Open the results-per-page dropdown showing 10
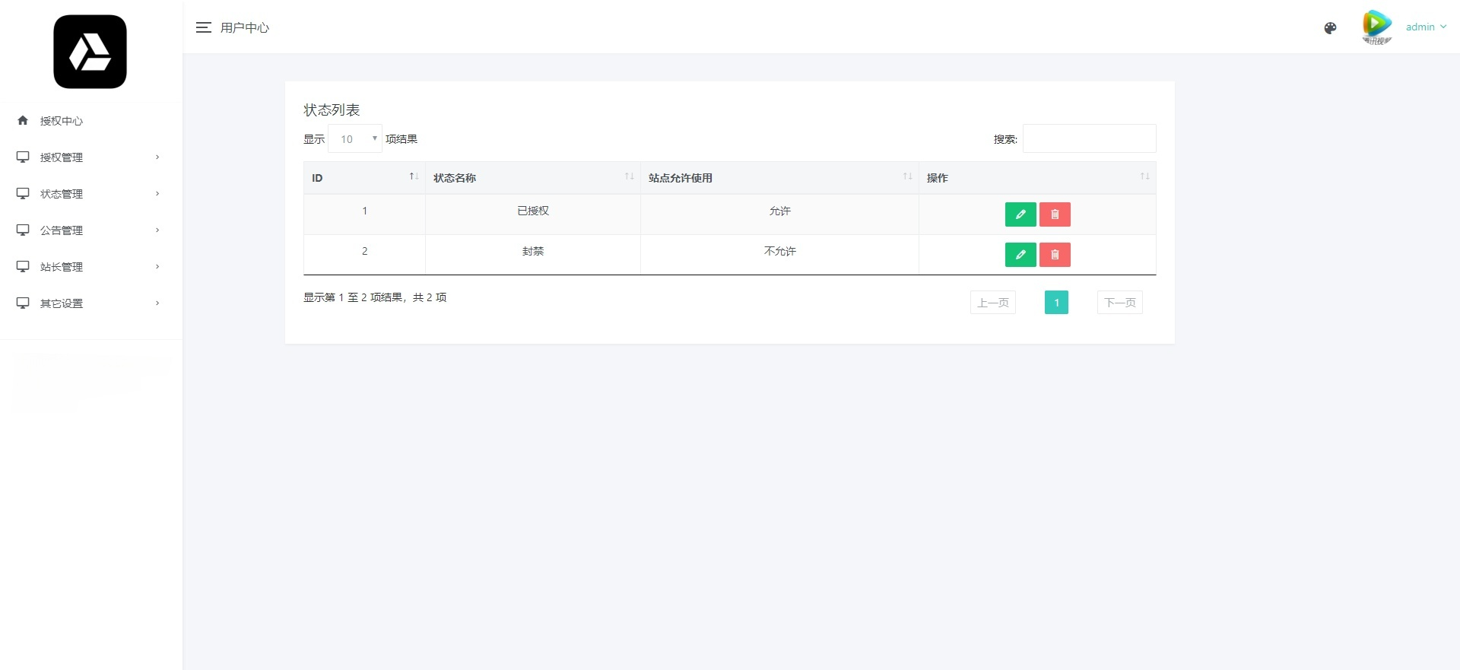The width and height of the screenshot is (1460, 670). 355,139
